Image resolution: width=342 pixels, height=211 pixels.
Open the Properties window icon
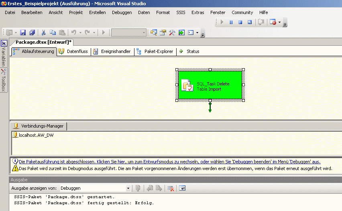click(163, 33)
